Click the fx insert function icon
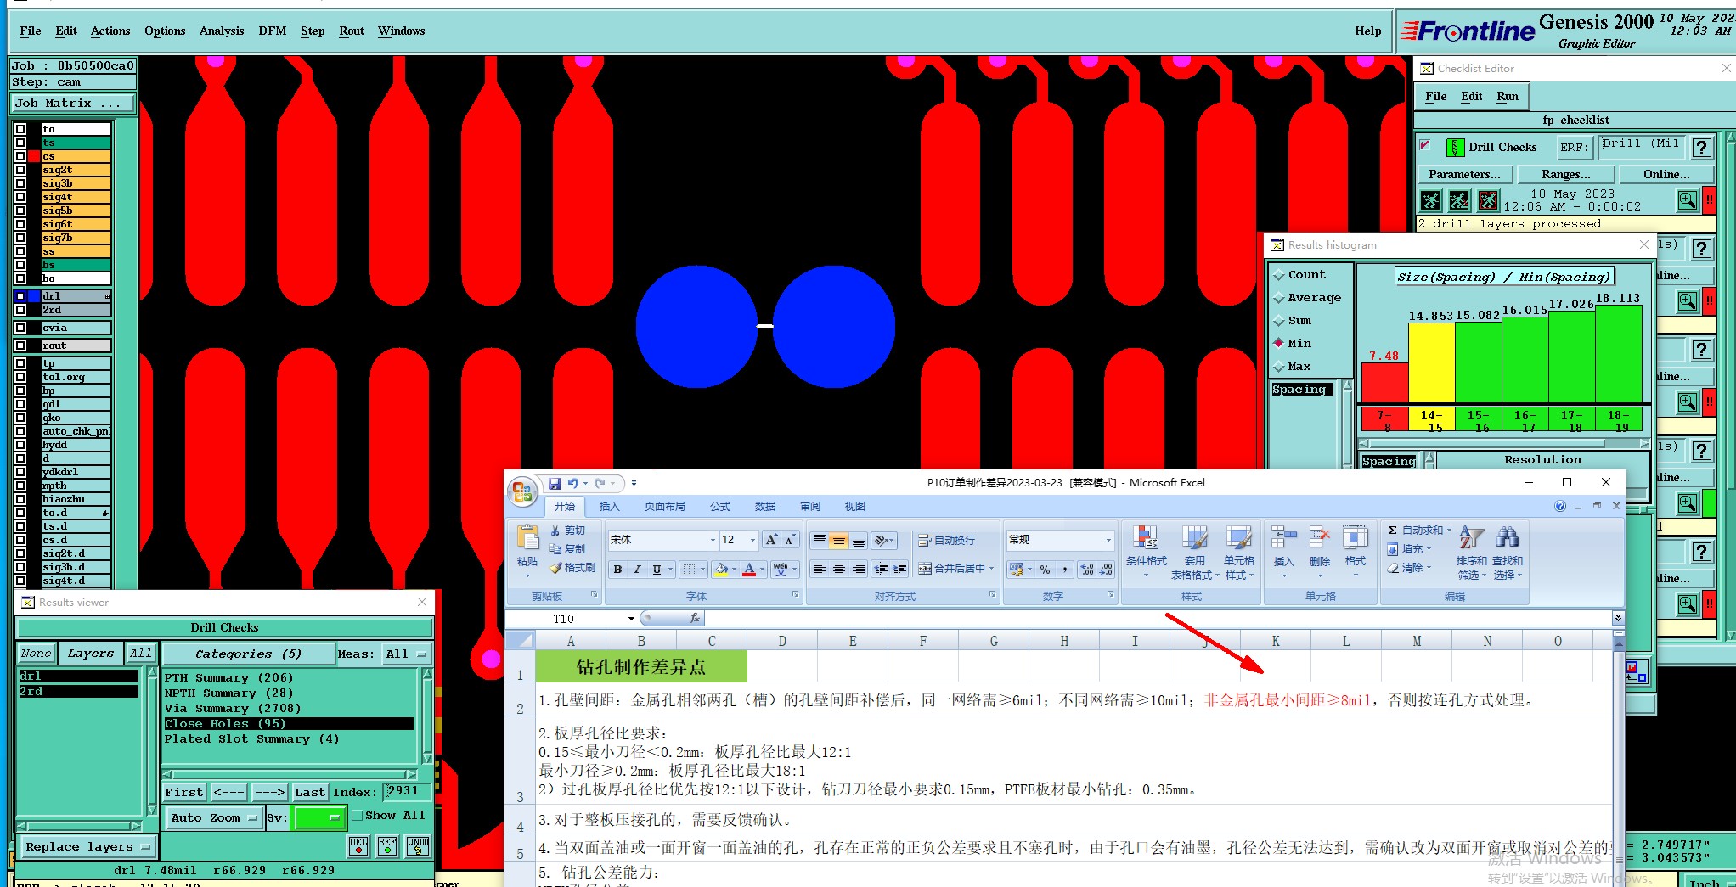 (695, 618)
